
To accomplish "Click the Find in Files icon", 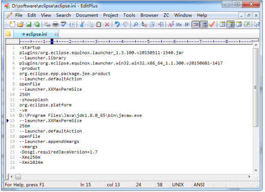I will pos(152,25).
